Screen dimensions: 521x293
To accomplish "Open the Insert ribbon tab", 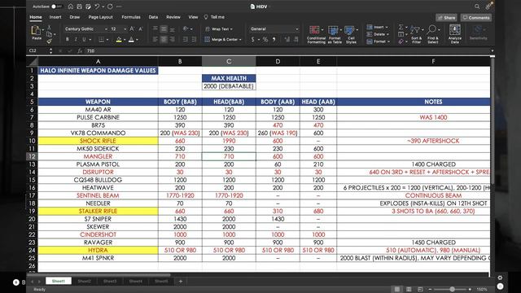I will (x=55, y=17).
